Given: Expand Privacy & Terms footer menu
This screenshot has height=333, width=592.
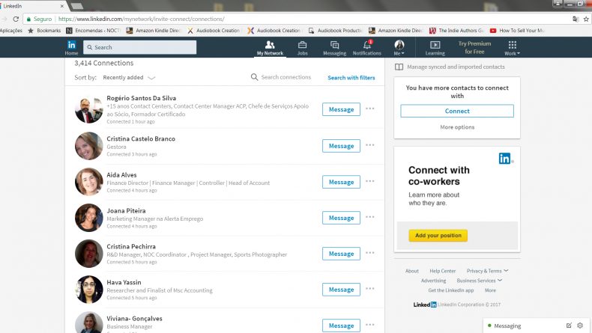Looking at the screenshot, I should [x=487, y=271].
